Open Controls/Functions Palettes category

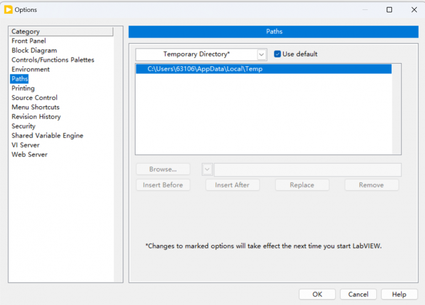pos(53,60)
